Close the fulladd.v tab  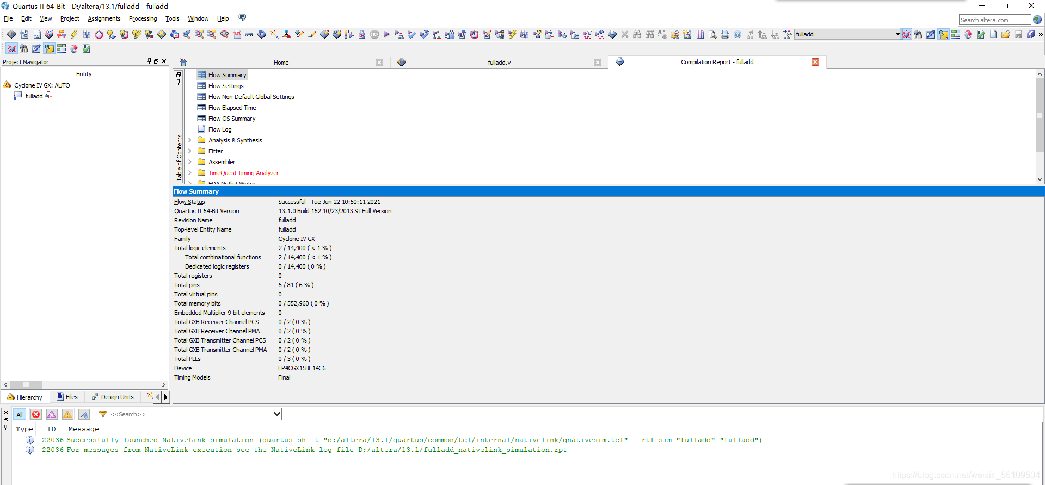coord(598,63)
